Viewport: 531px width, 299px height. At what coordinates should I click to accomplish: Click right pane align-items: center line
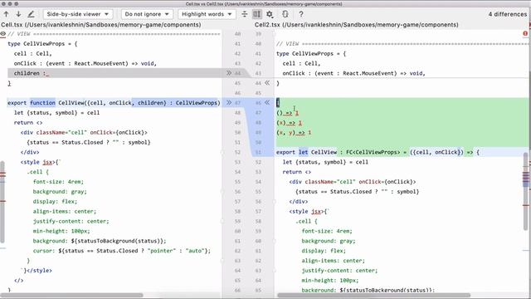coord(333,261)
